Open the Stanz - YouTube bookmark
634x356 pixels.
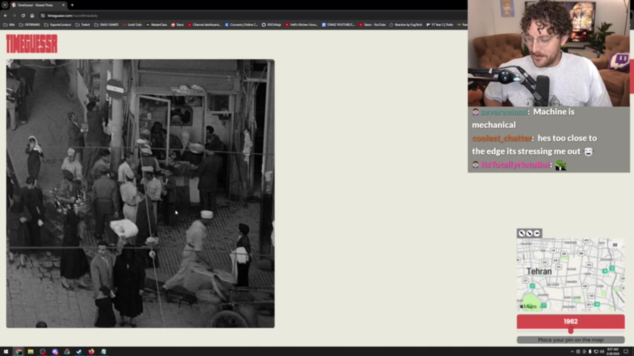[x=372, y=24]
